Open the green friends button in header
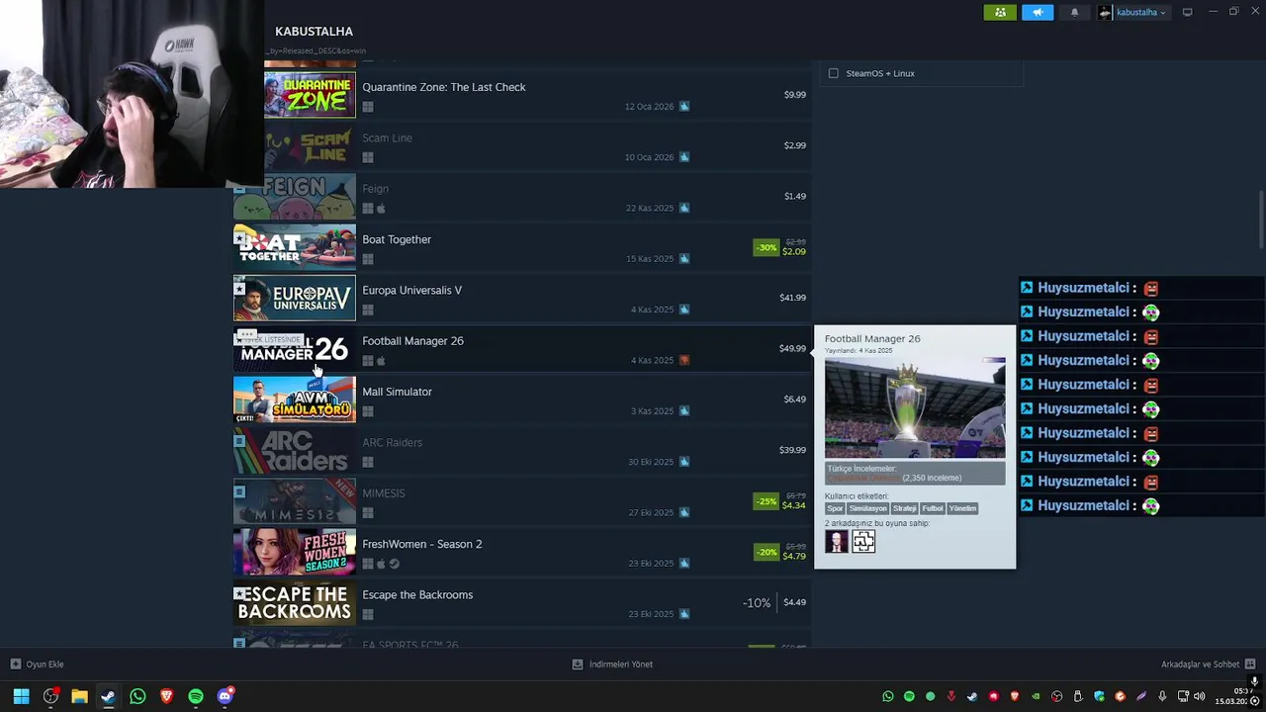Image resolution: width=1266 pixels, height=712 pixels. click(x=1000, y=12)
